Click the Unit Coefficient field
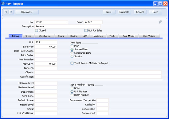 46,113
